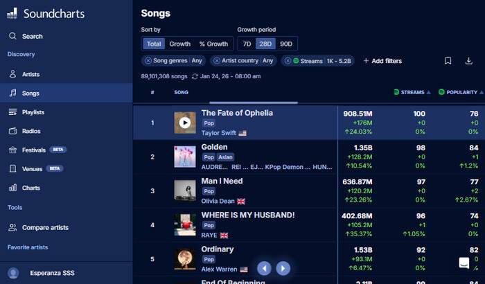485x284 pixels.
Task: Set growth period to 28D
Action: click(x=265, y=44)
